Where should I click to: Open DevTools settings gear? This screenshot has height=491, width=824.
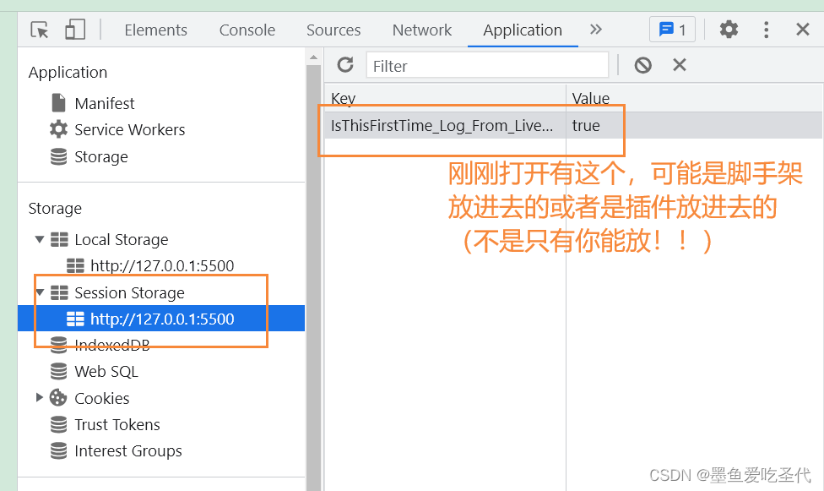pyautogui.click(x=729, y=30)
